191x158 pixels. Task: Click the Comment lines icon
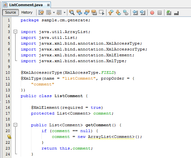pos(169,12)
